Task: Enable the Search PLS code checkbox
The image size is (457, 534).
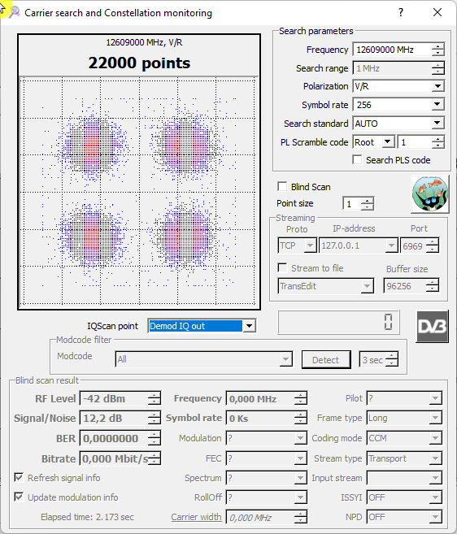Action: 357,160
